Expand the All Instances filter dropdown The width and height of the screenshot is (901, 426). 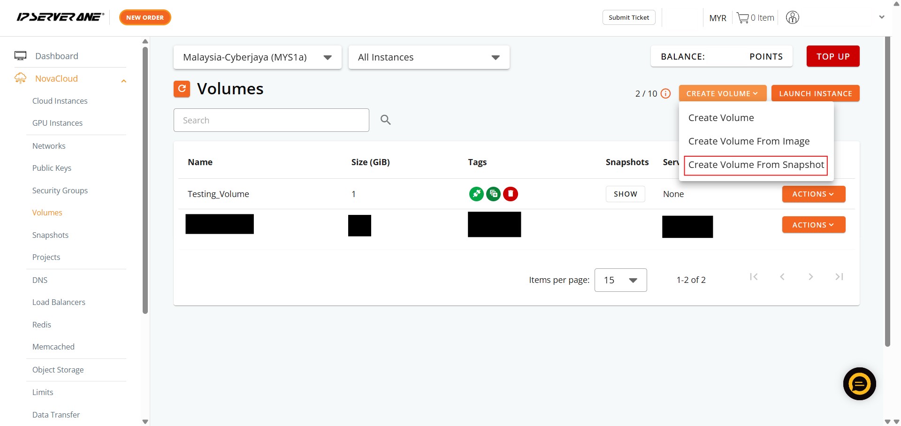point(428,57)
